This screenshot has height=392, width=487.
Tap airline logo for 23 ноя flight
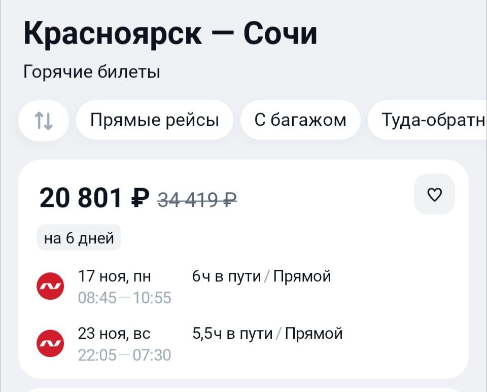click(x=50, y=343)
